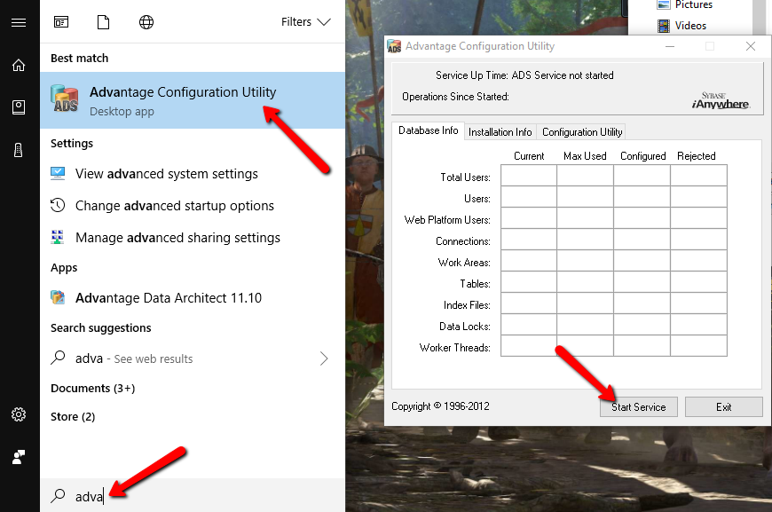Click the Connections Configured cell

(x=642, y=240)
